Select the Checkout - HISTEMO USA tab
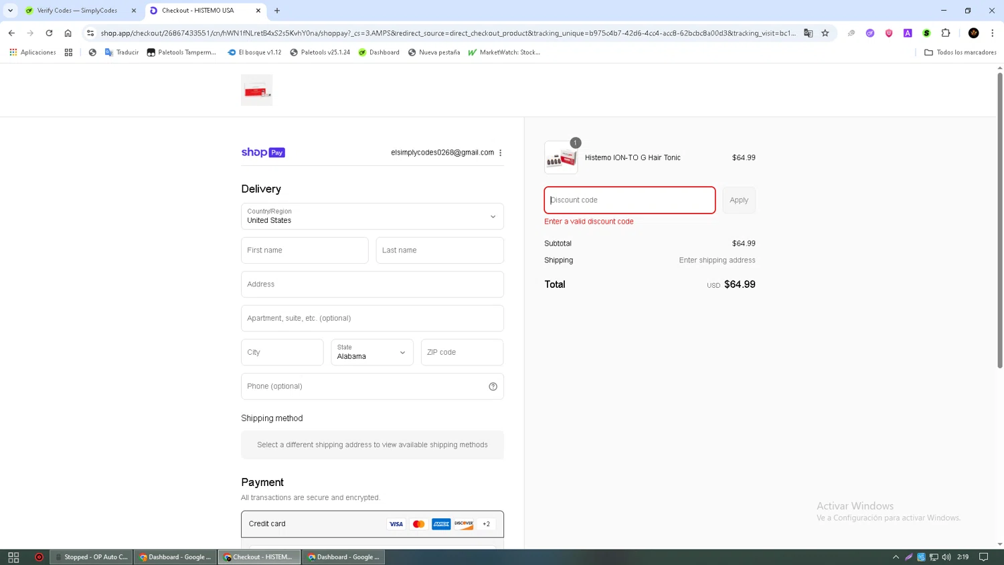The image size is (1004, 565). [x=201, y=11]
